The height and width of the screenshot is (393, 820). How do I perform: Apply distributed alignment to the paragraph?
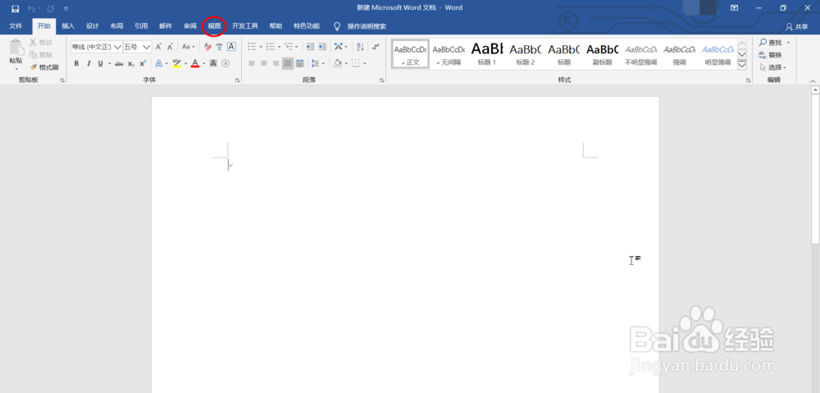[299, 63]
